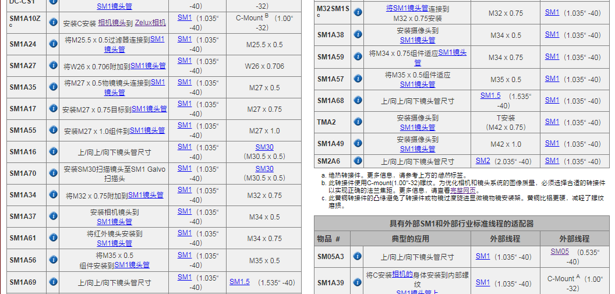This screenshot has width=615, height=294.
Task: Open the SM05 thread link
Action: pyautogui.click(x=560, y=251)
